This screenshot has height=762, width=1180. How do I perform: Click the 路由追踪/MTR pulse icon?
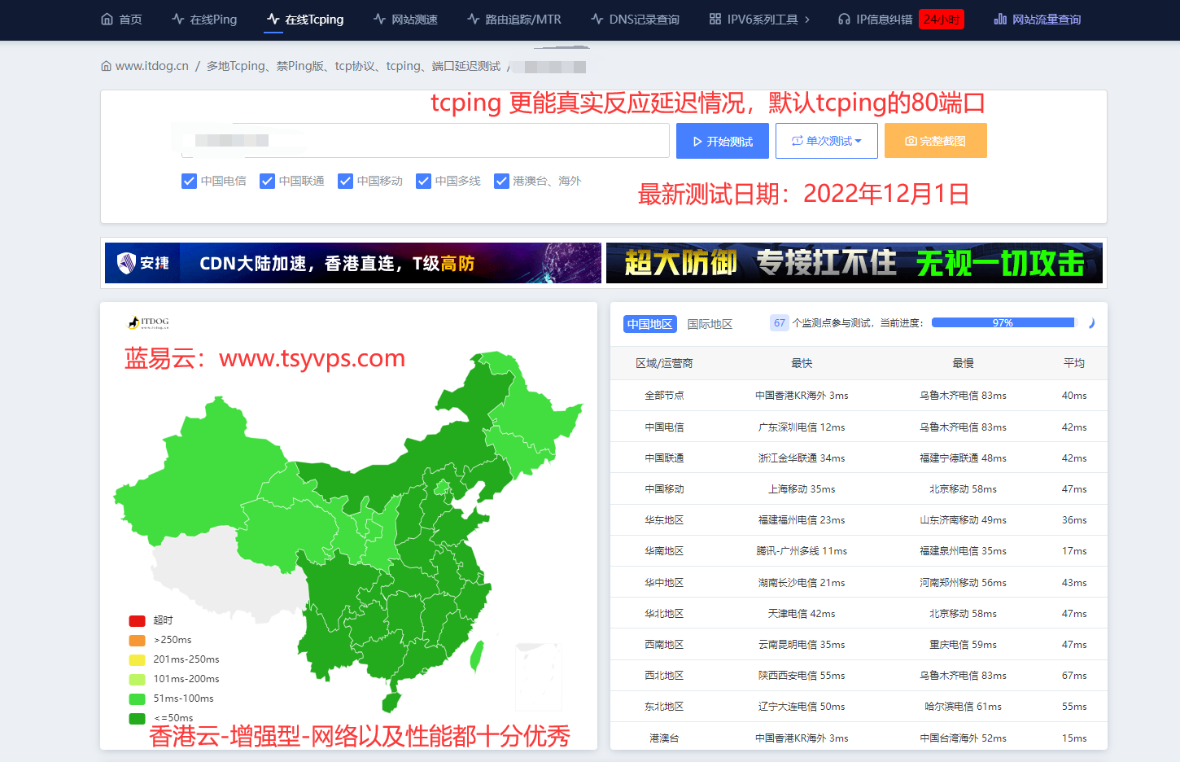tap(473, 19)
